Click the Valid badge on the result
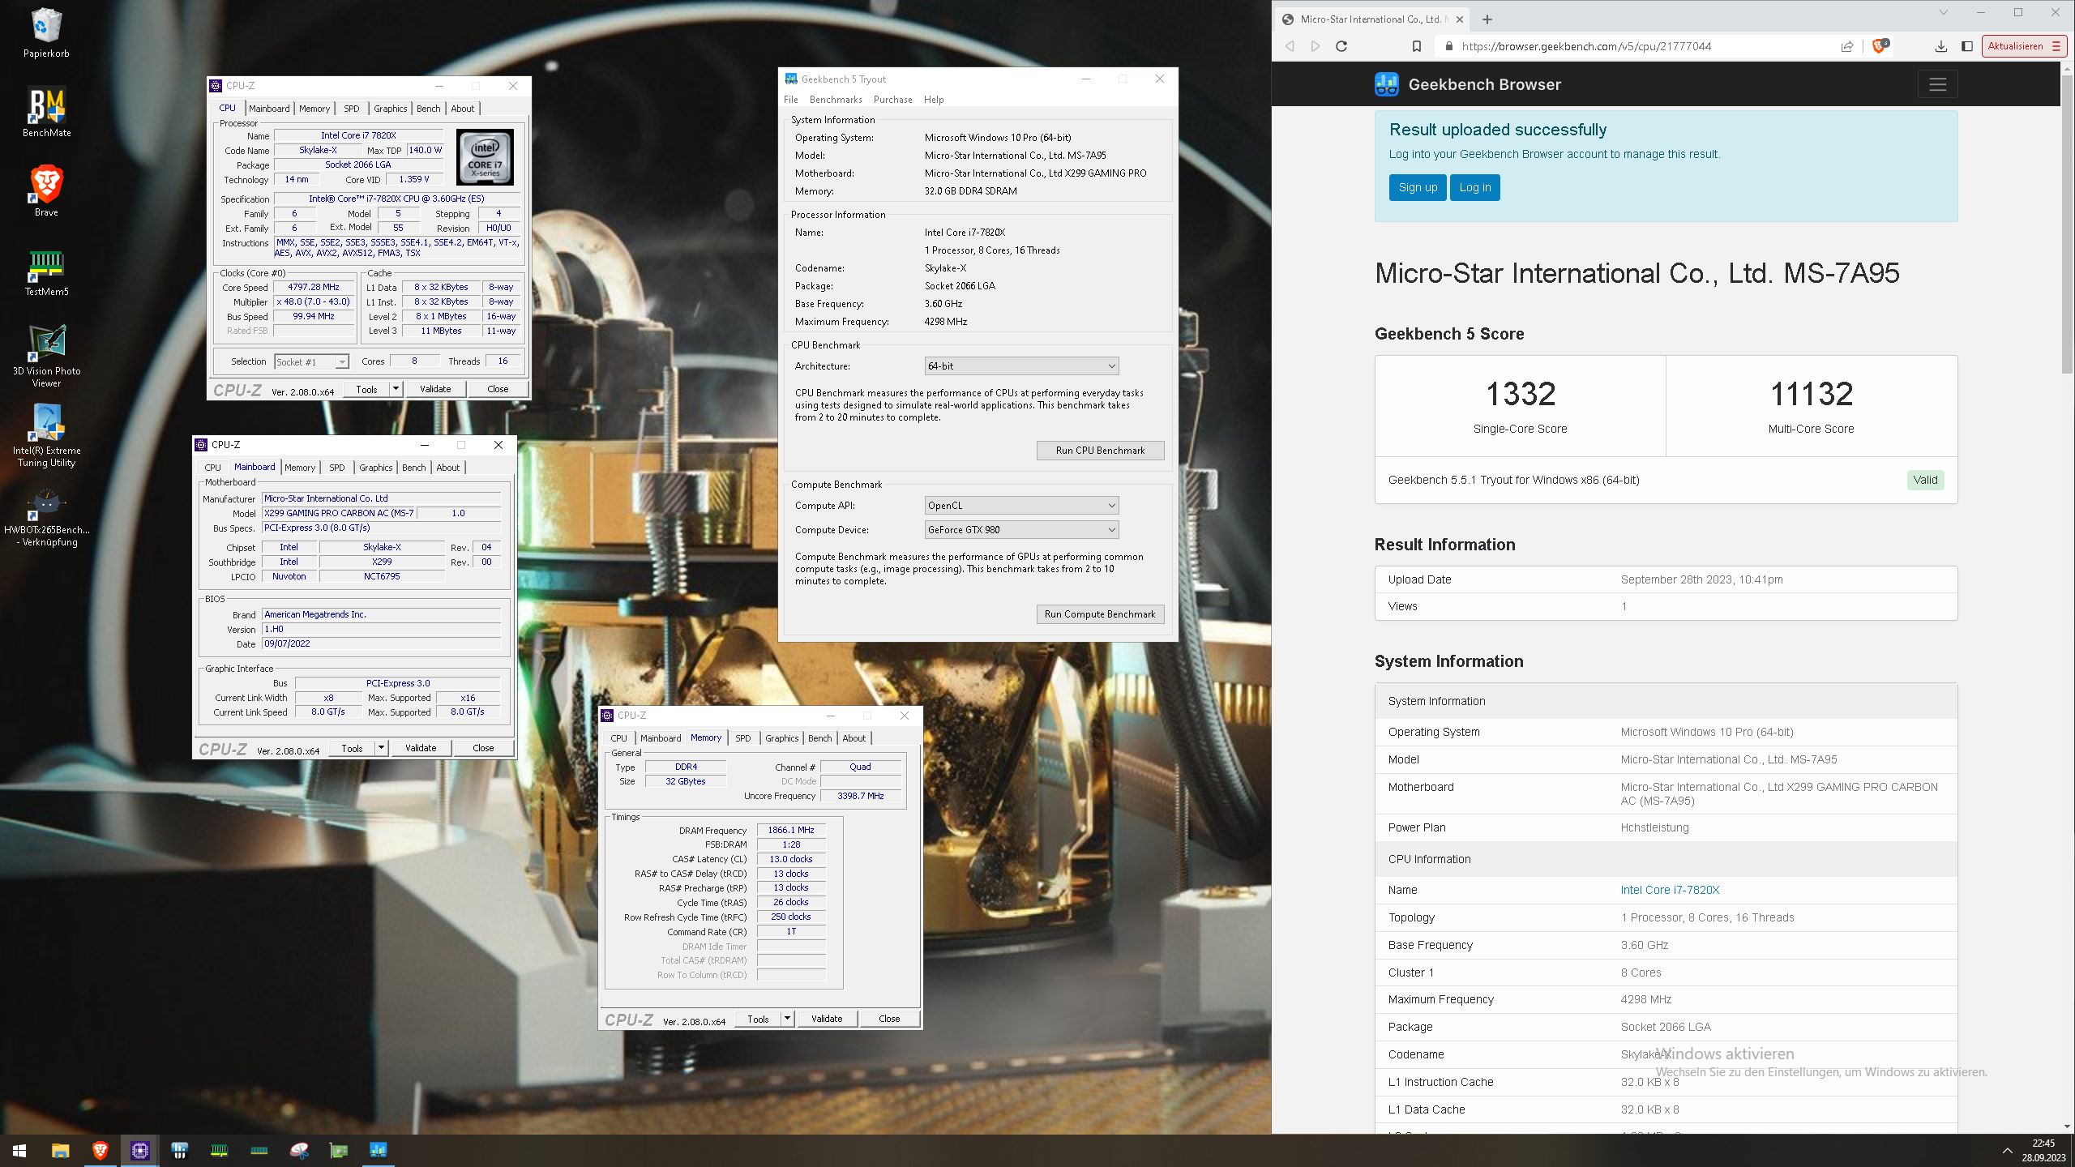Image resolution: width=2075 pixels, height=1167 pixels. 1925,480
